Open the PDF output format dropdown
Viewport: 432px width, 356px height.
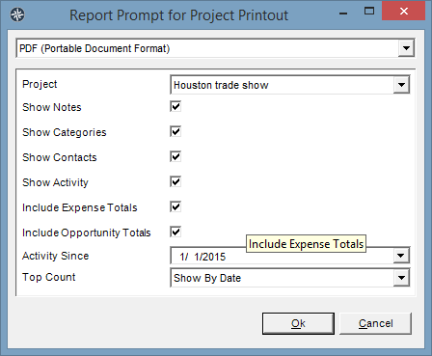tap(406, 48)
